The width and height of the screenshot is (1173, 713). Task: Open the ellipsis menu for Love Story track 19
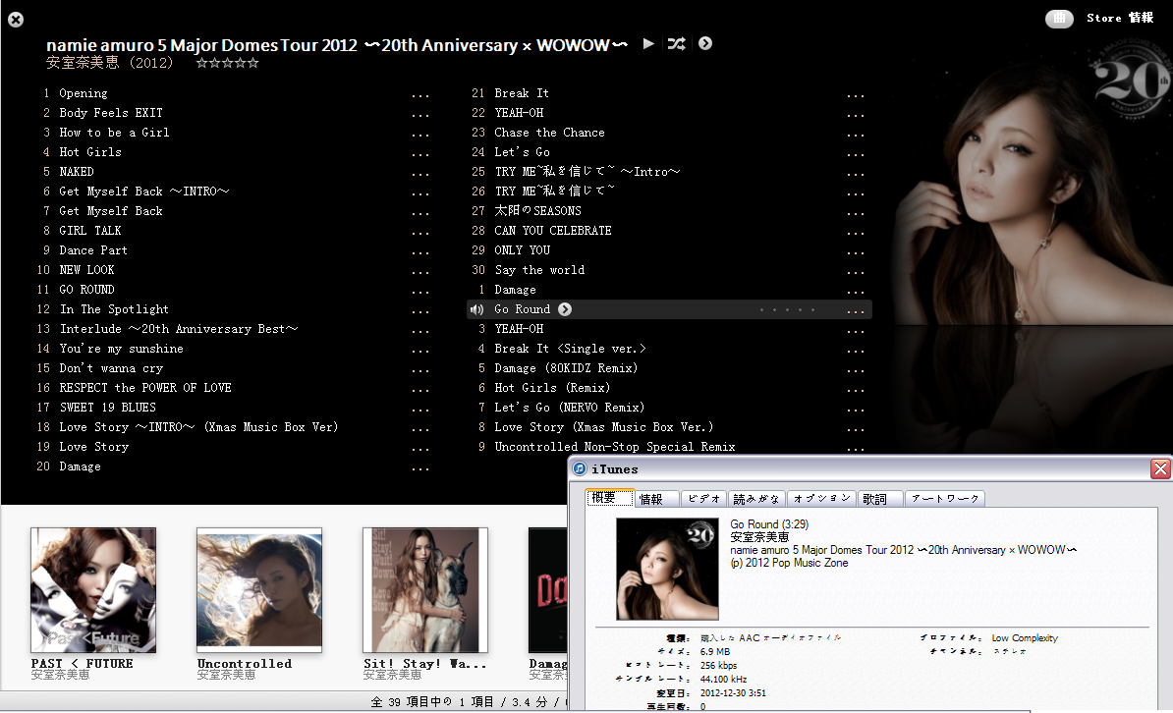420,449
